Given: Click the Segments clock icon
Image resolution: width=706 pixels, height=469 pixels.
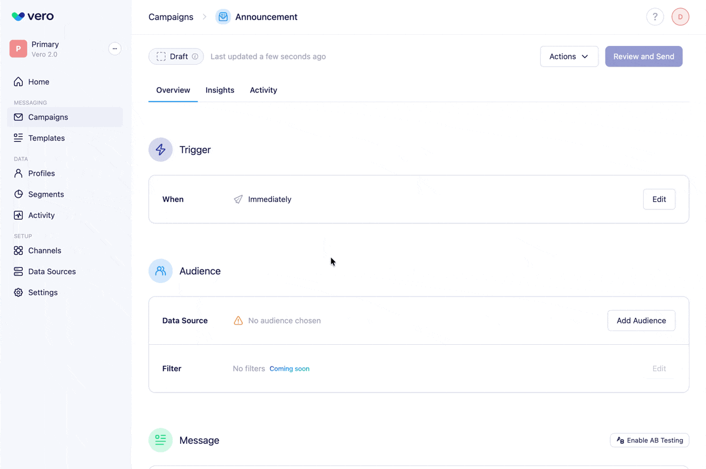Looking at the screenshot, I should click(x=19, y=194).
